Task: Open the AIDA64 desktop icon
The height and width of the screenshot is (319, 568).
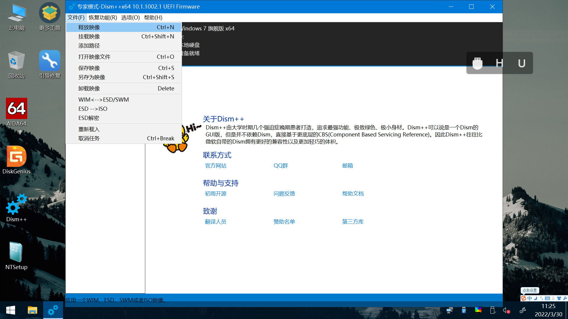Action: coord(17,109)
